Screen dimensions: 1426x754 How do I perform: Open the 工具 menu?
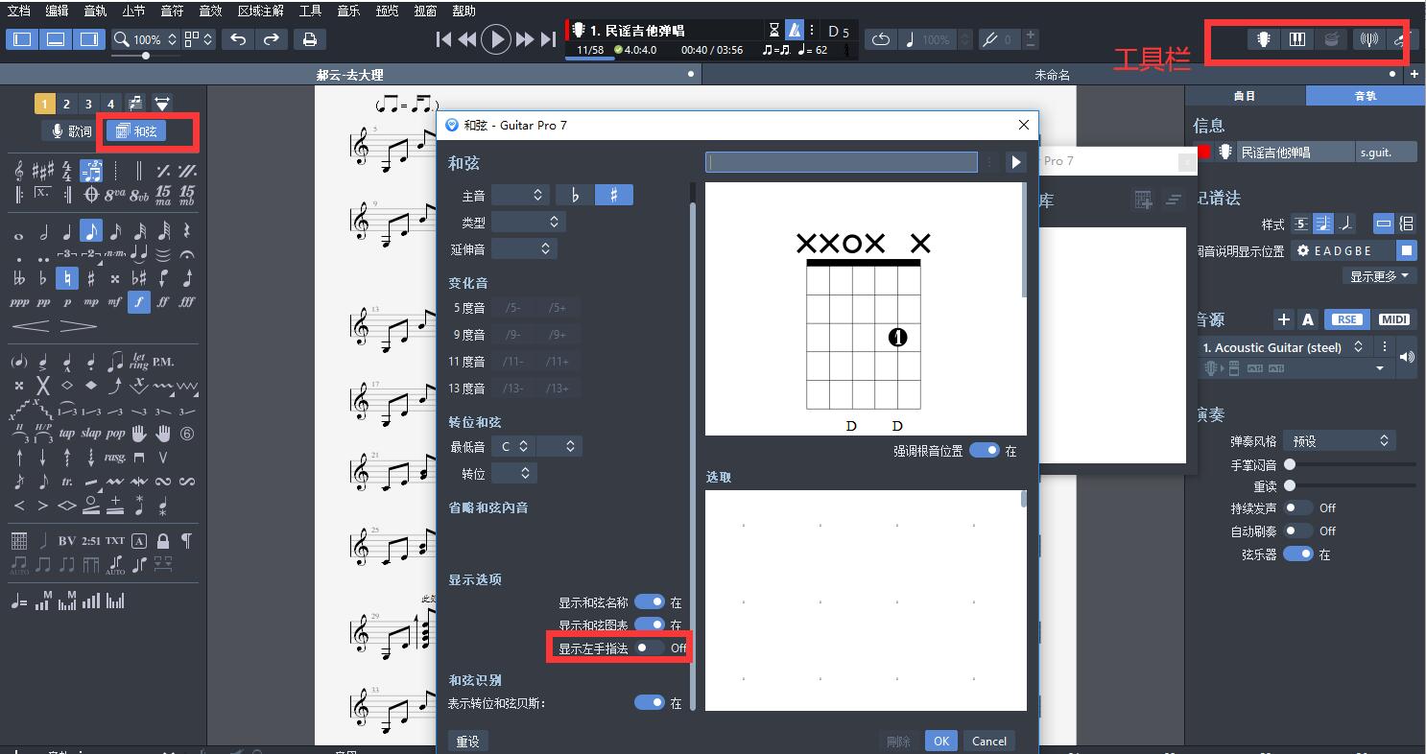pyautogui.click(x=309, y=11)
